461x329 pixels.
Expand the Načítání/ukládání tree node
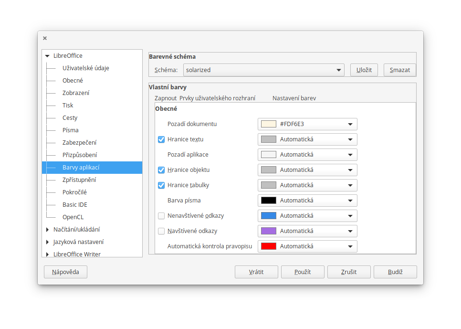point(47,230)
